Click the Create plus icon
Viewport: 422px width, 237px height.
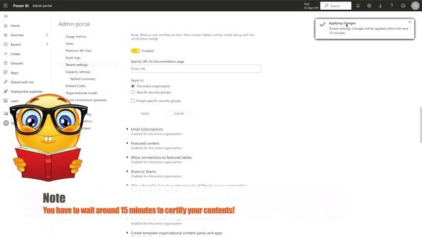pyautogui.click(x=6, y=54)
